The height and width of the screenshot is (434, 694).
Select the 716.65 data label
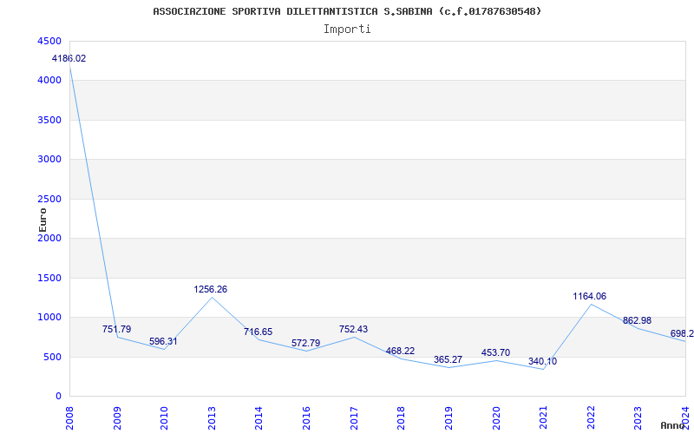[x=258, y=332]
